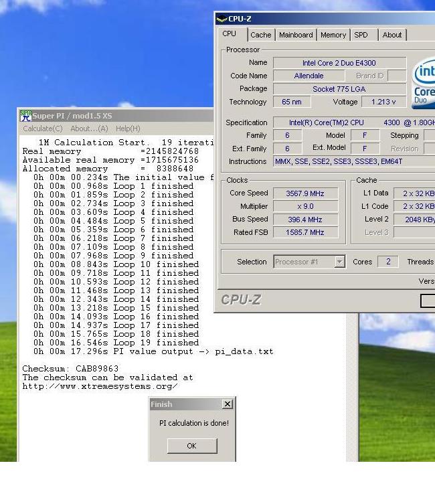Image resolution: width=435 pixels, height=502 pixels.
Task: Click the Super PI title bar icon
Action: coord(25,116)
